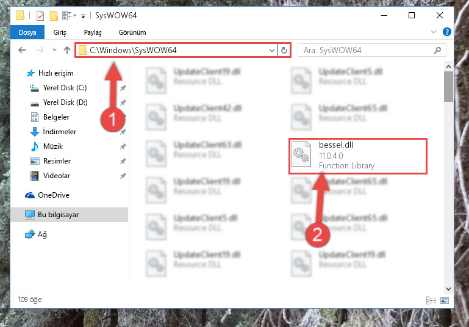Image resolution: width=469 pixels, height=327 pixels.
Task: Toggle pin beside Müzik
Action: click(x=123, y=146)
